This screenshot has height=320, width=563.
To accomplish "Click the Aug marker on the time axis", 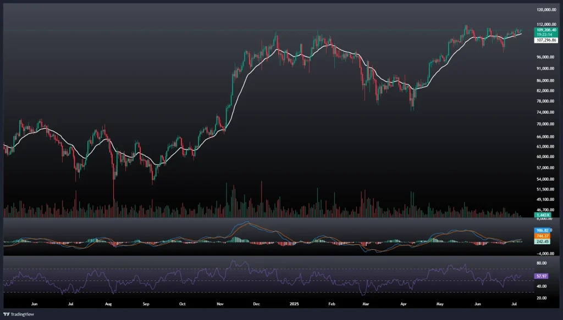I will [x=108, y=303].
